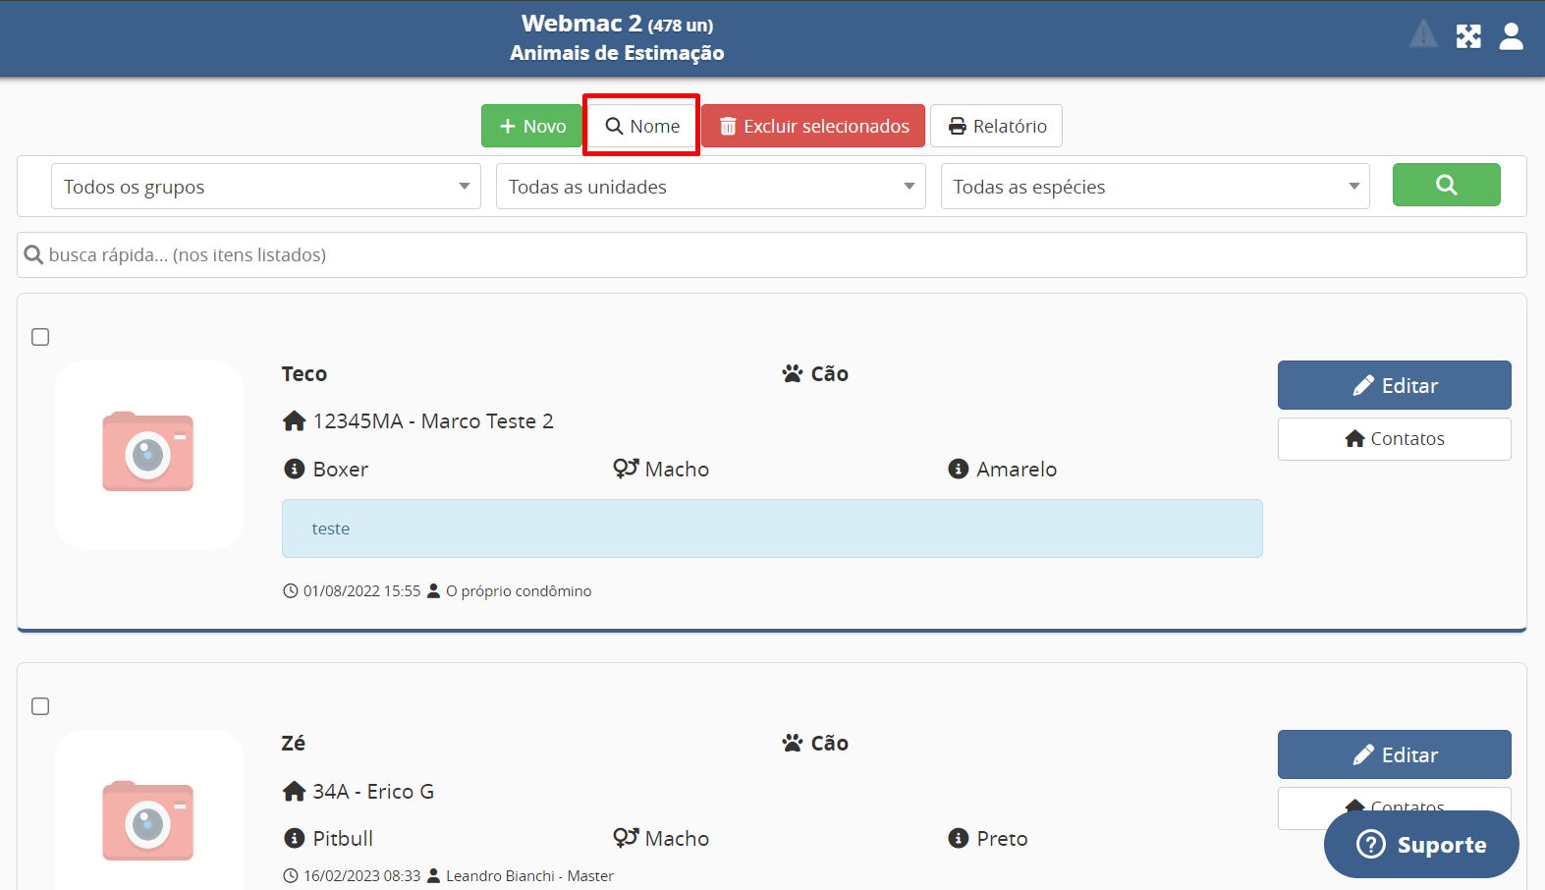Select the checkbox for Teco
Viewport: 1545px width, 890px height.
tap(40, 337)
